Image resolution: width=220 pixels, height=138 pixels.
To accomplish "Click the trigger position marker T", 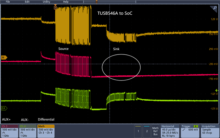I will point(55,8).
